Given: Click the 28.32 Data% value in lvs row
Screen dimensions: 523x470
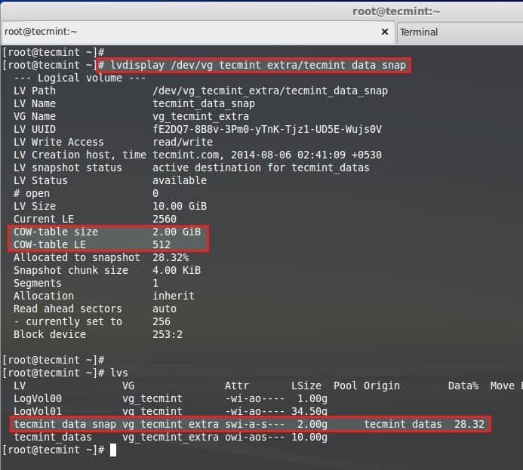Looking at the screenshot, I should pyautogui.click(x=469, y=424).
